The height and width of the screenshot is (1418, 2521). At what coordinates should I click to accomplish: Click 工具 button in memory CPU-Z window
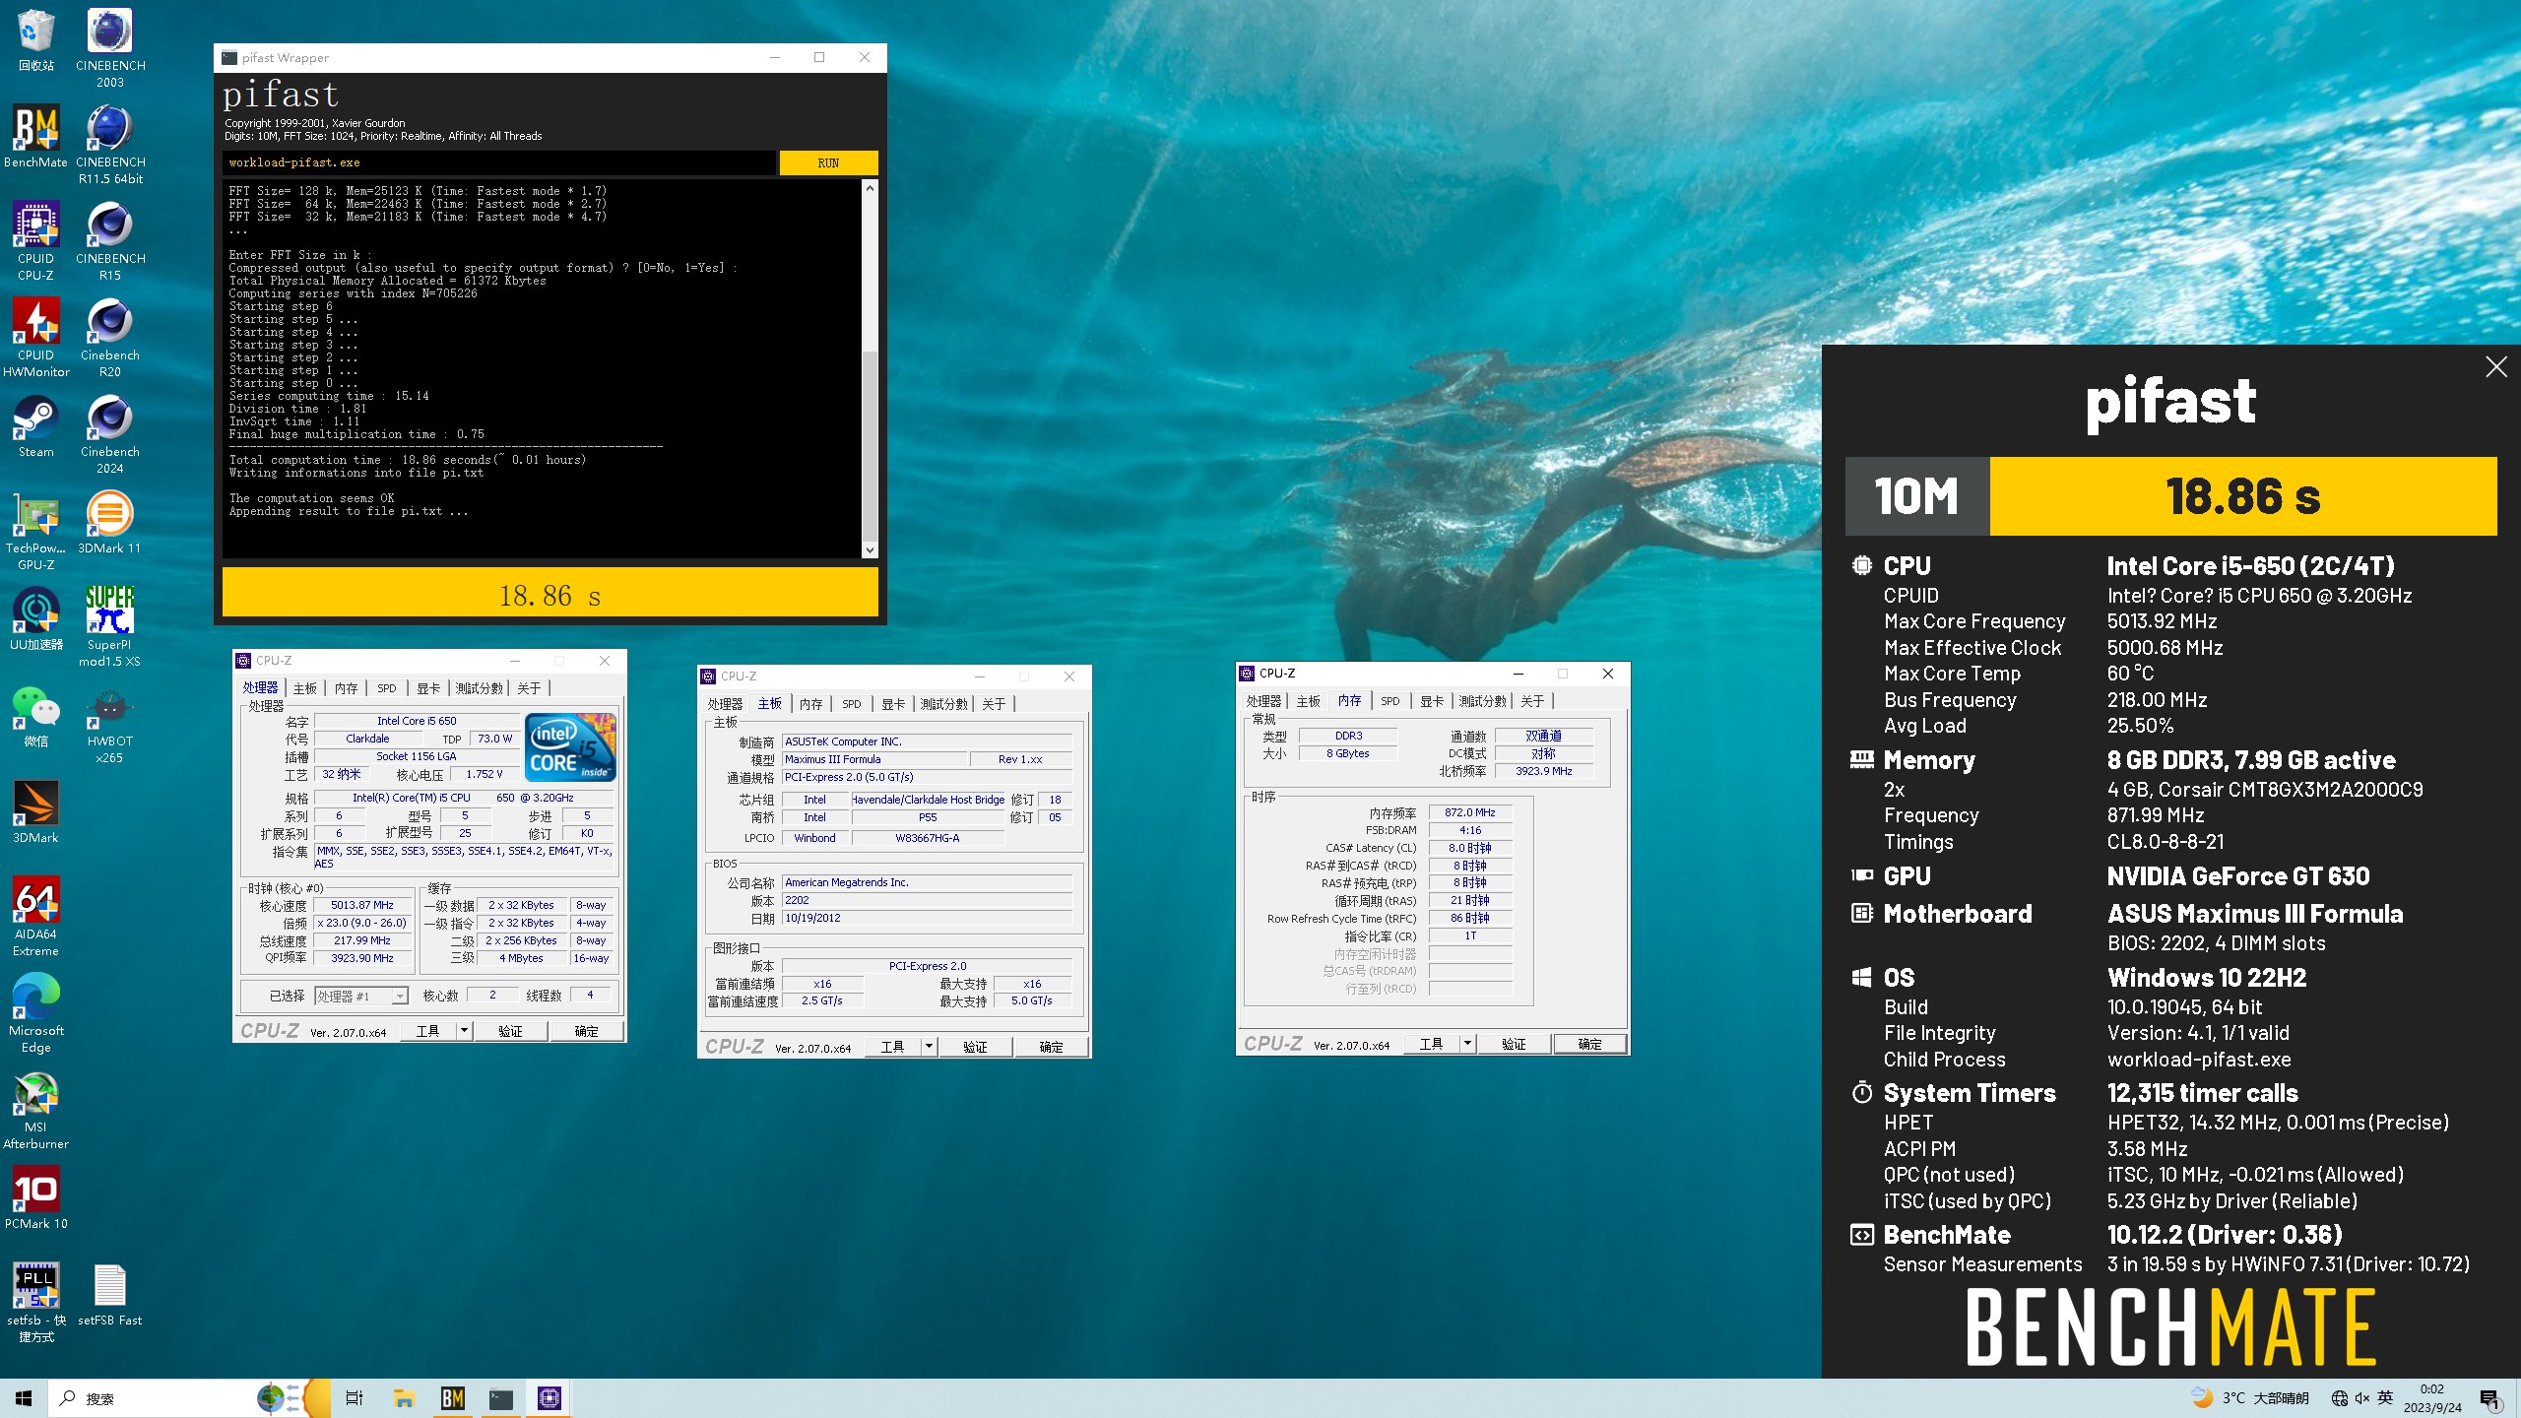1432,1044
